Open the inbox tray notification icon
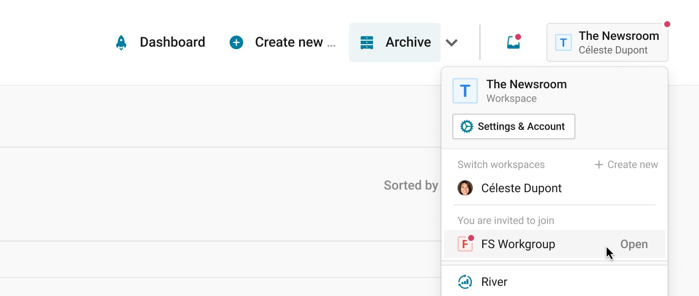 (x=514, y=42)
